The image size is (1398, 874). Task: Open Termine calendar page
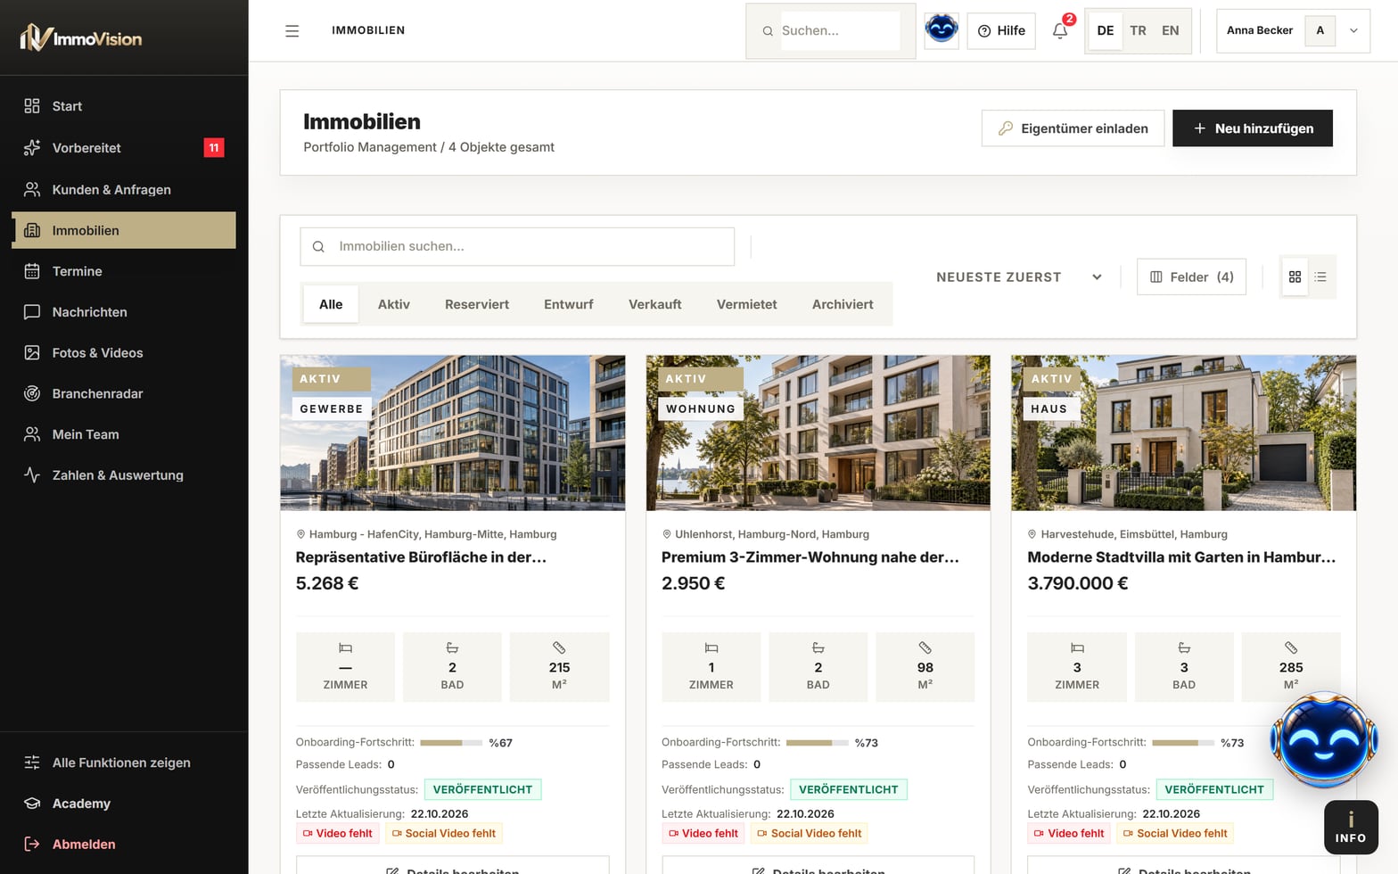point(124,271)
